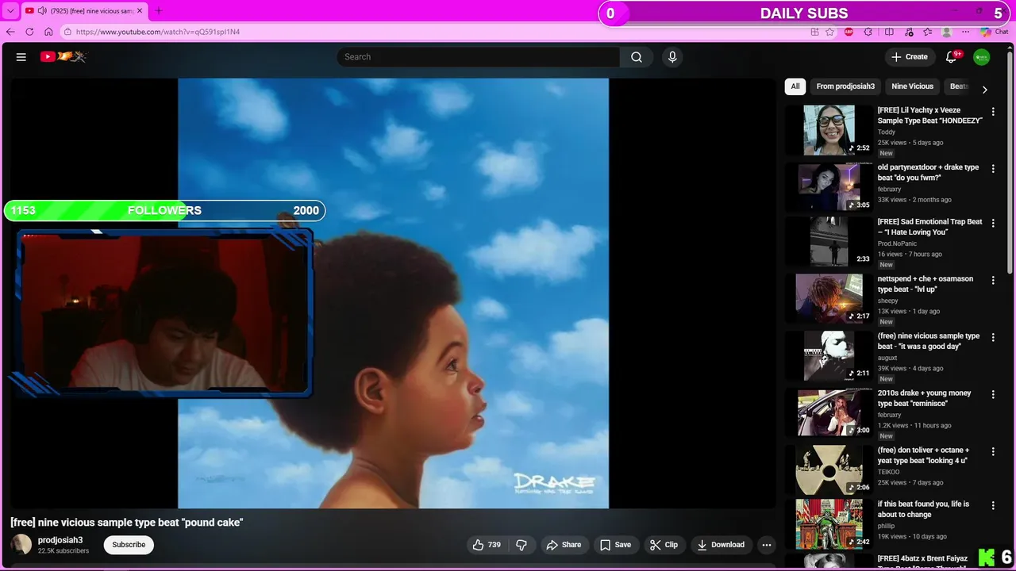
Task: Open more actions ellipsis below video
Action: tap(766, 545)
